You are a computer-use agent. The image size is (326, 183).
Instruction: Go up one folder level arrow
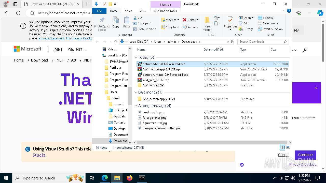[x=116, y=42]
